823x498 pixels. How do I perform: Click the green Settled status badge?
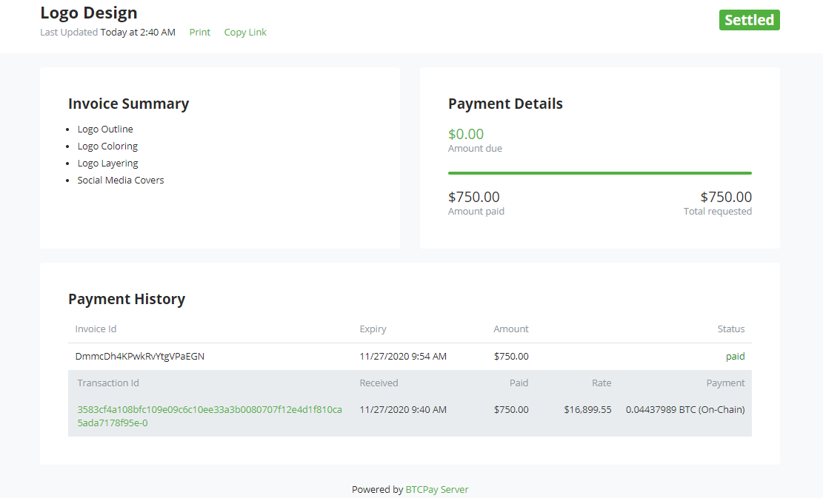click(x=749, y=20)
